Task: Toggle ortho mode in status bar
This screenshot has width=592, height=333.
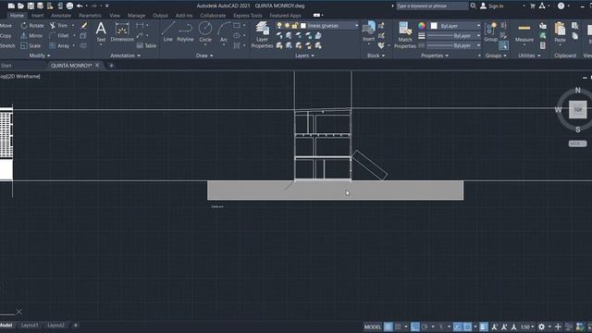Action: point(415,327)
